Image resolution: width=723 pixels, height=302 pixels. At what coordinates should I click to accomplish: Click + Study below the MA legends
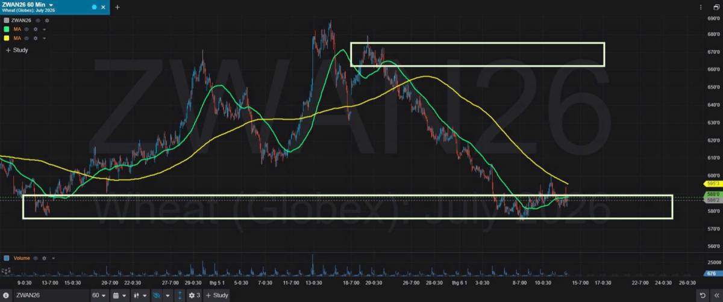point(17,50)
